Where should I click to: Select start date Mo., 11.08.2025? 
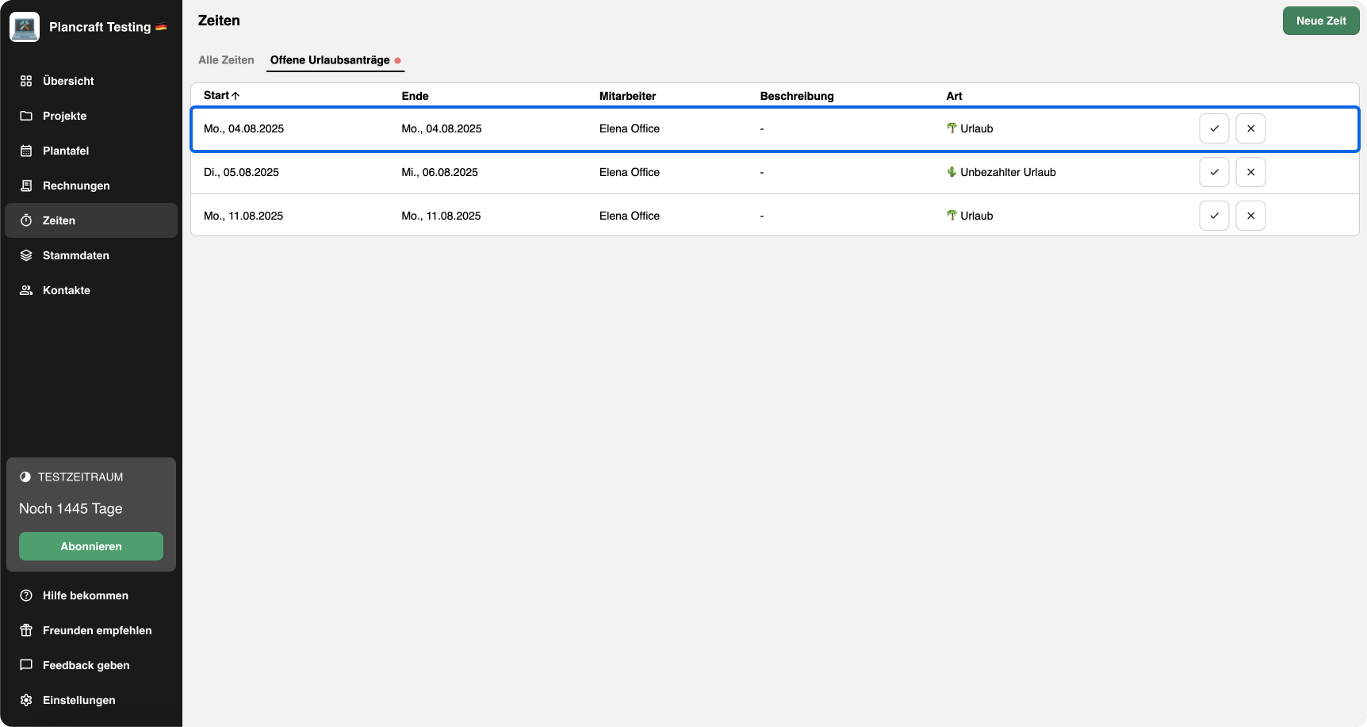coord(243,216)
